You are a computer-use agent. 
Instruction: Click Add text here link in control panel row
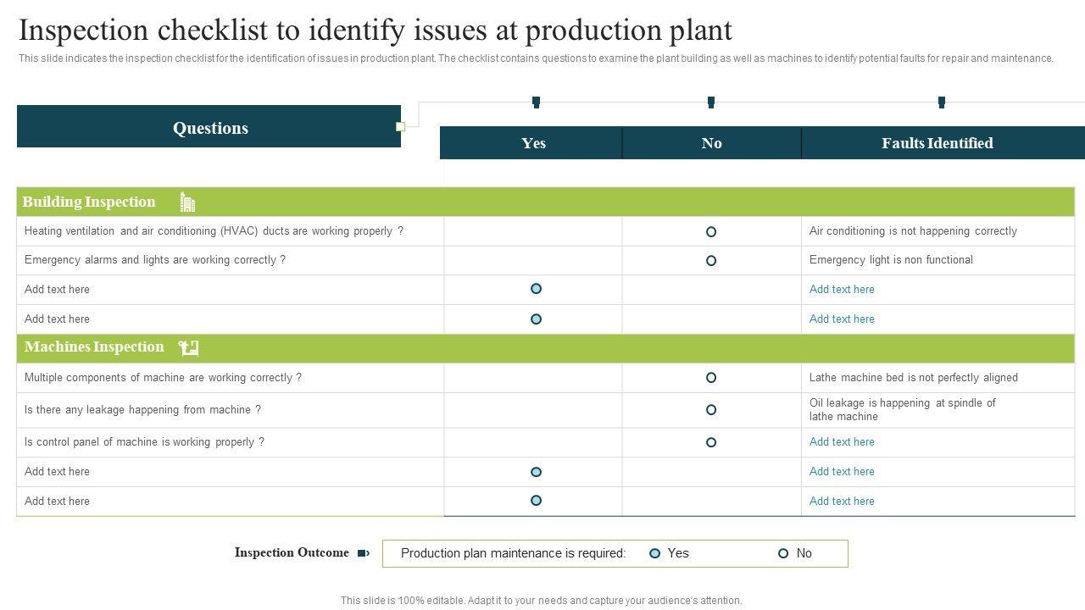coord(842,442)
